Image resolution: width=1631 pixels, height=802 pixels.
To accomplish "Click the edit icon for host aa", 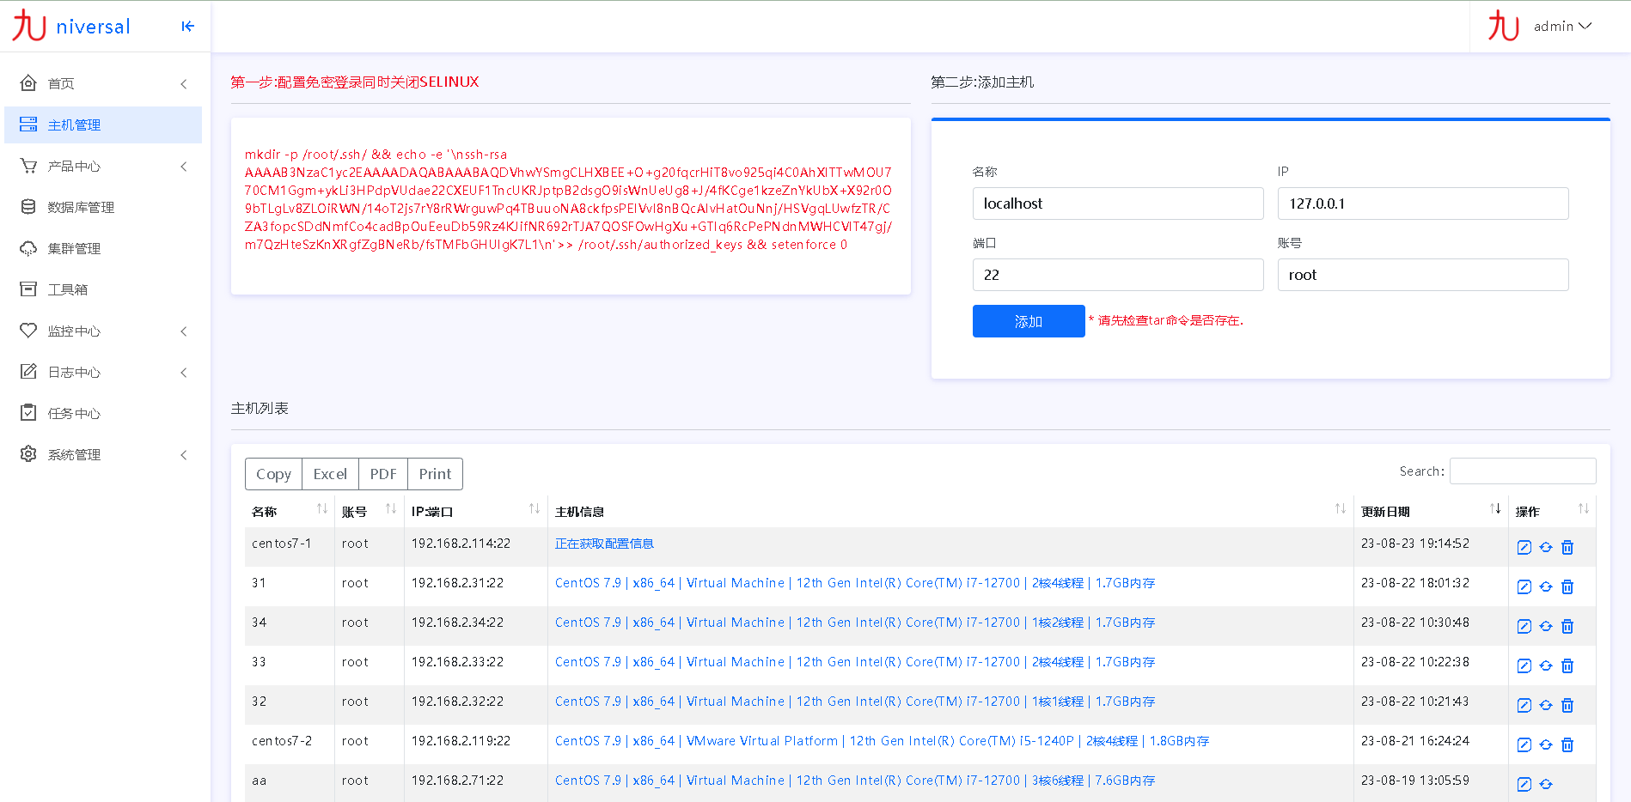I will click(x=1524, y=784).
